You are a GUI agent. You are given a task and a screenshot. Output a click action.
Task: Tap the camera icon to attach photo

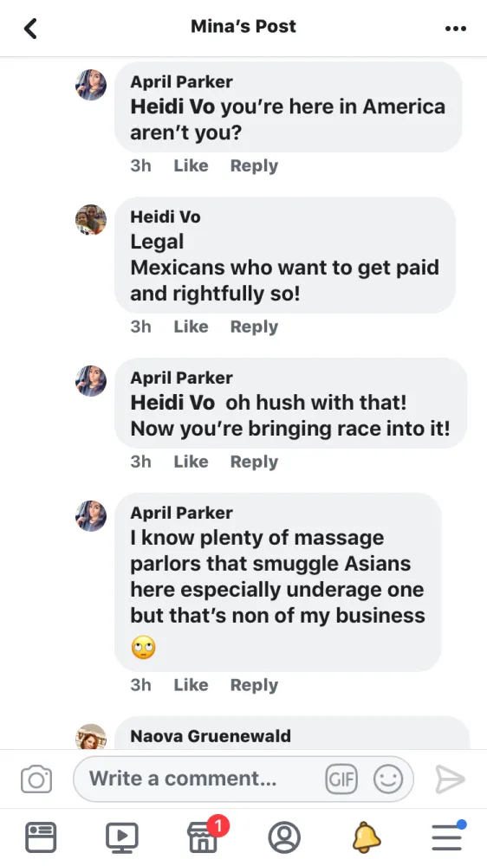[36, 779]
